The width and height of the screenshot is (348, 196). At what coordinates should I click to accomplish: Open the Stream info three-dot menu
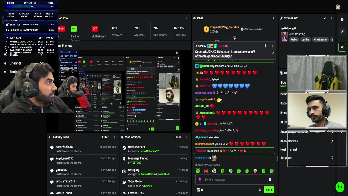331,18
